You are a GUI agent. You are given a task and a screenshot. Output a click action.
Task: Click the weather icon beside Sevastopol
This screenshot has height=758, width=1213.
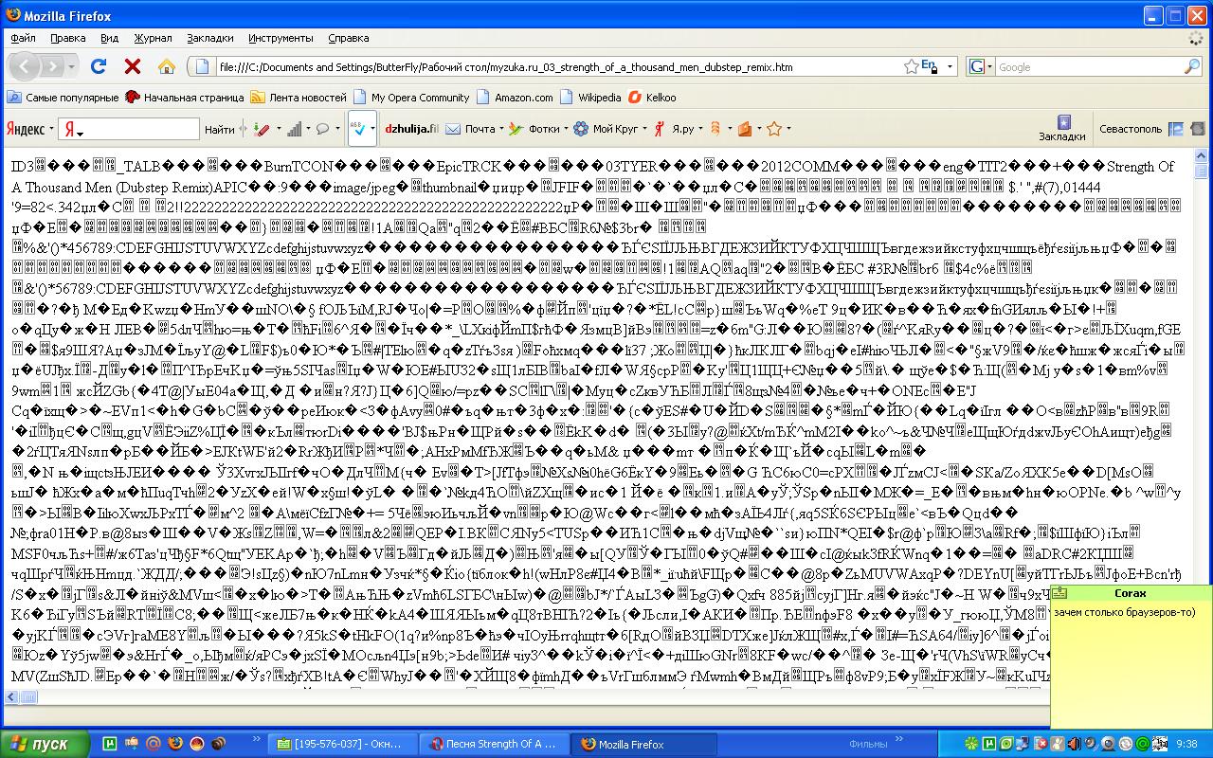[1176, 129]
